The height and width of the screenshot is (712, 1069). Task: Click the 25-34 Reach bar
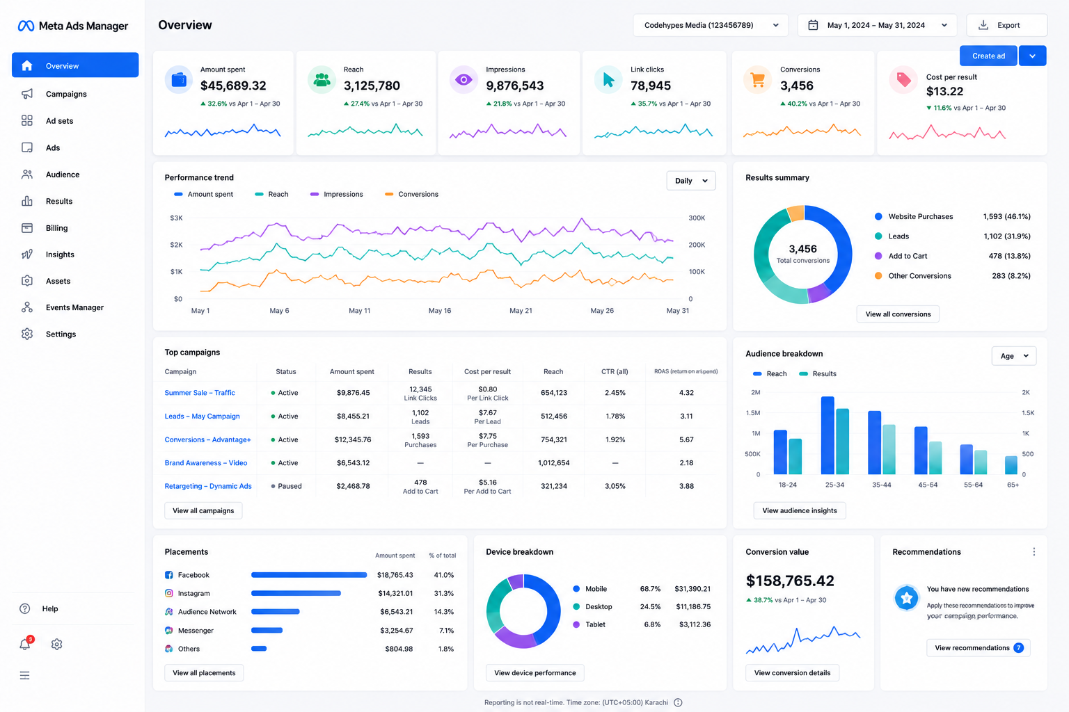(828, 435)
